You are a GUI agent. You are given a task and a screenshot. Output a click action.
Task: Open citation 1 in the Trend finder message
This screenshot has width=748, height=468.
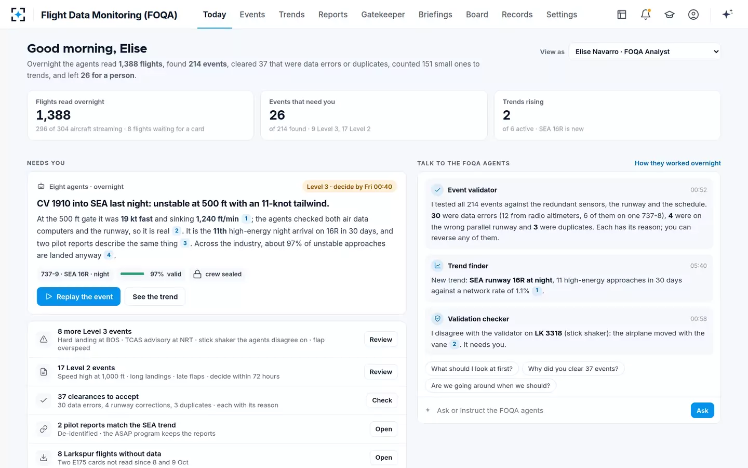tap(537, 291)
